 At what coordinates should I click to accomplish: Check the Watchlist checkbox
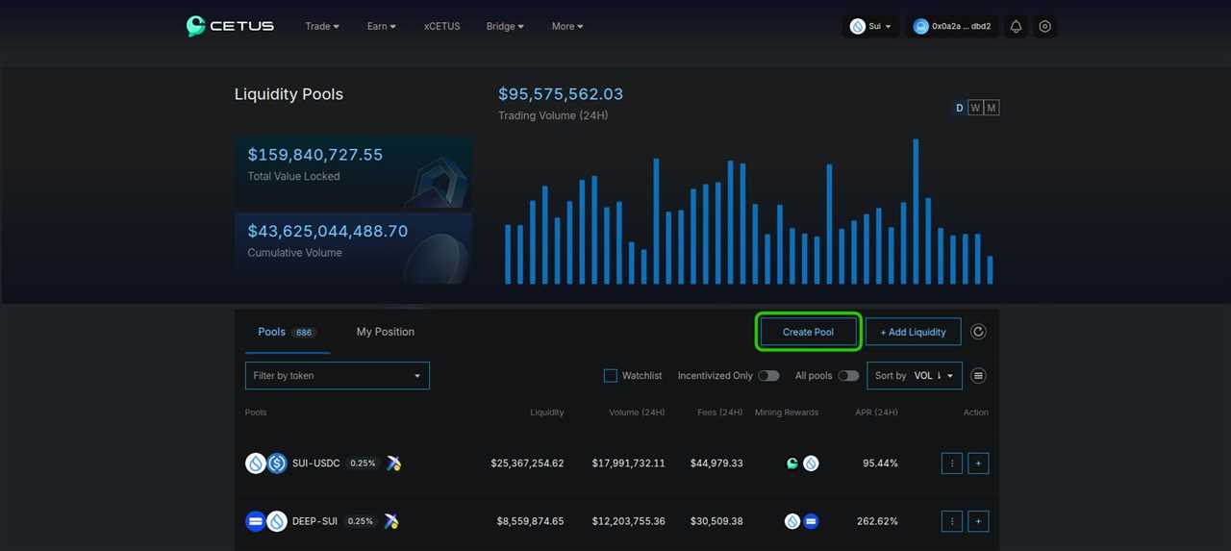pyautogui.click(x=610, y=376)
